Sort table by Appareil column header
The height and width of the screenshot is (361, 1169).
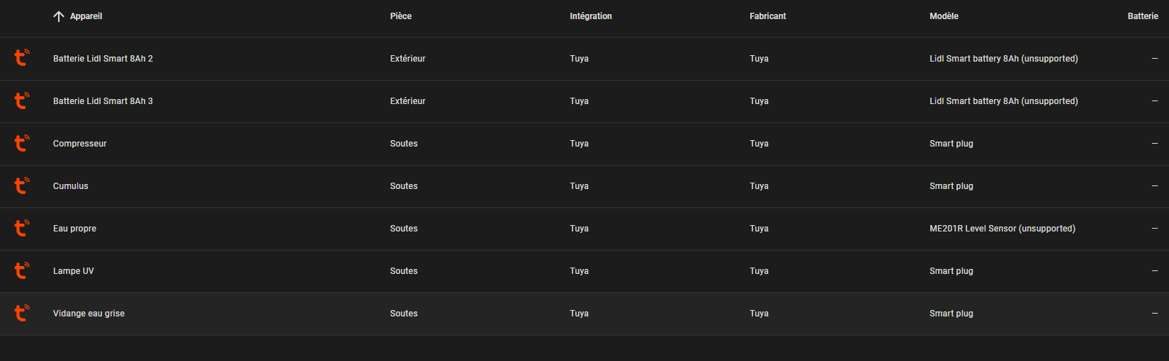click(x=86, y=16)
